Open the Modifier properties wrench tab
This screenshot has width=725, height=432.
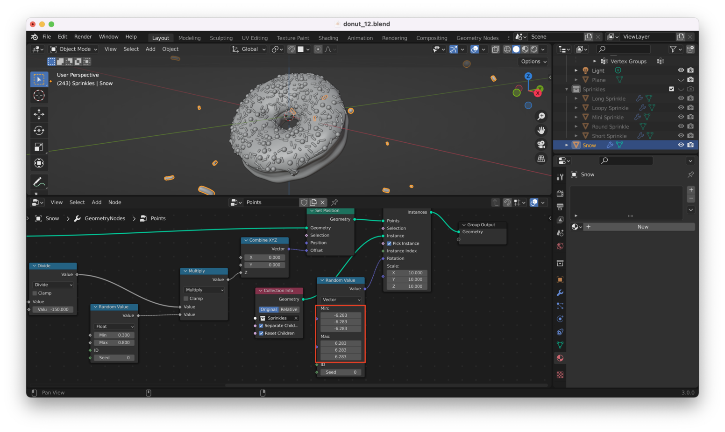point(560,293)
